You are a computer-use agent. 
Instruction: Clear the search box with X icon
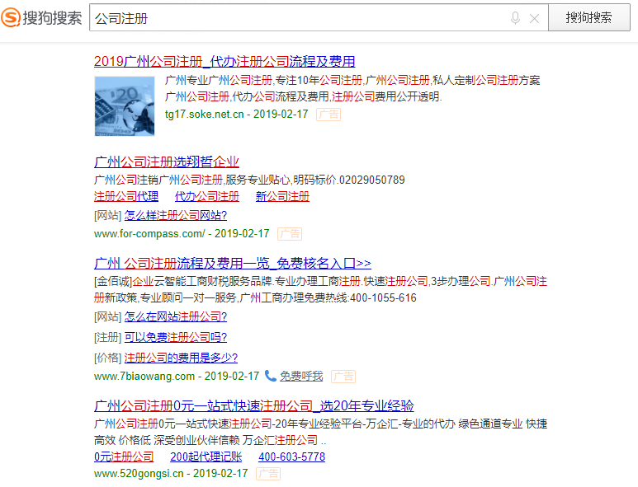point(534,18)
